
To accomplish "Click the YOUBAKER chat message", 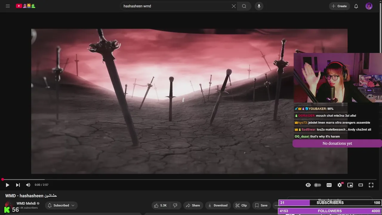I will pos(314,109).
